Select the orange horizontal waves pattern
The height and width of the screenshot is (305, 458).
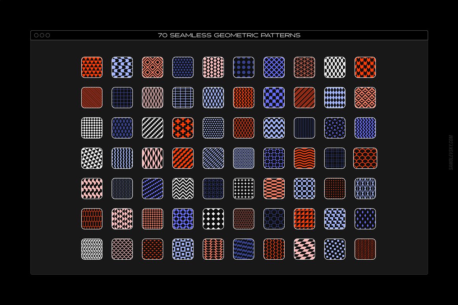point(304,158)
